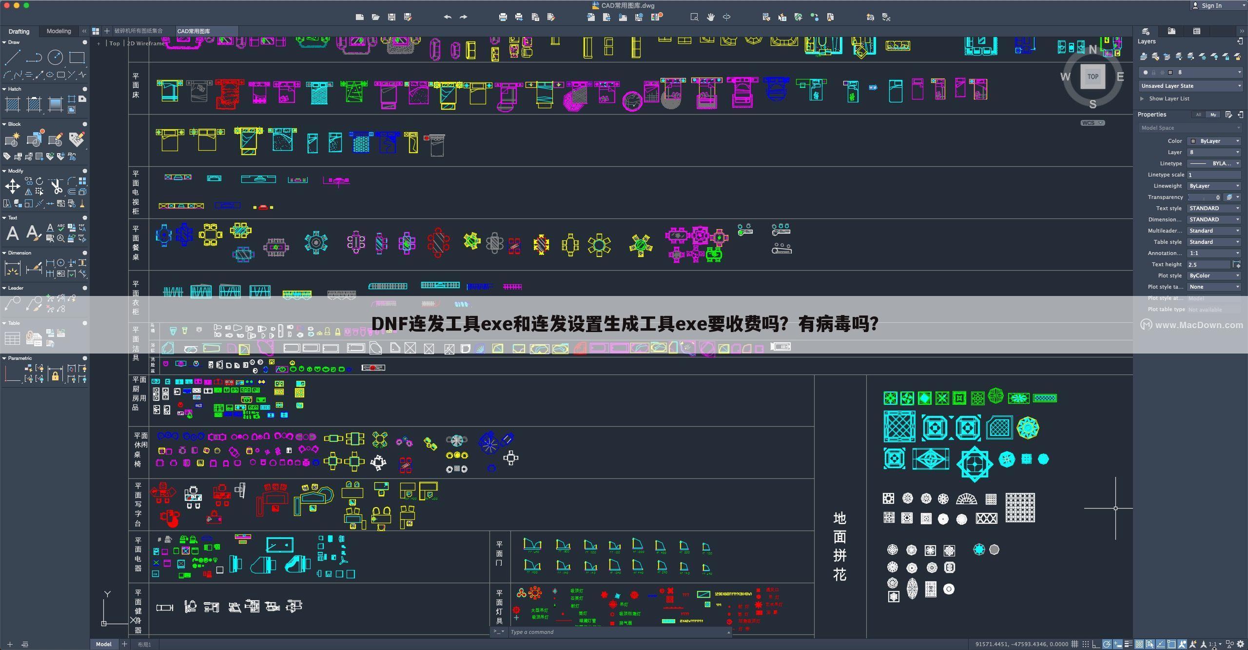Viewport: 1248px width, 650px height.
Task: Activate the Move tool
Action: pos(12,186)
